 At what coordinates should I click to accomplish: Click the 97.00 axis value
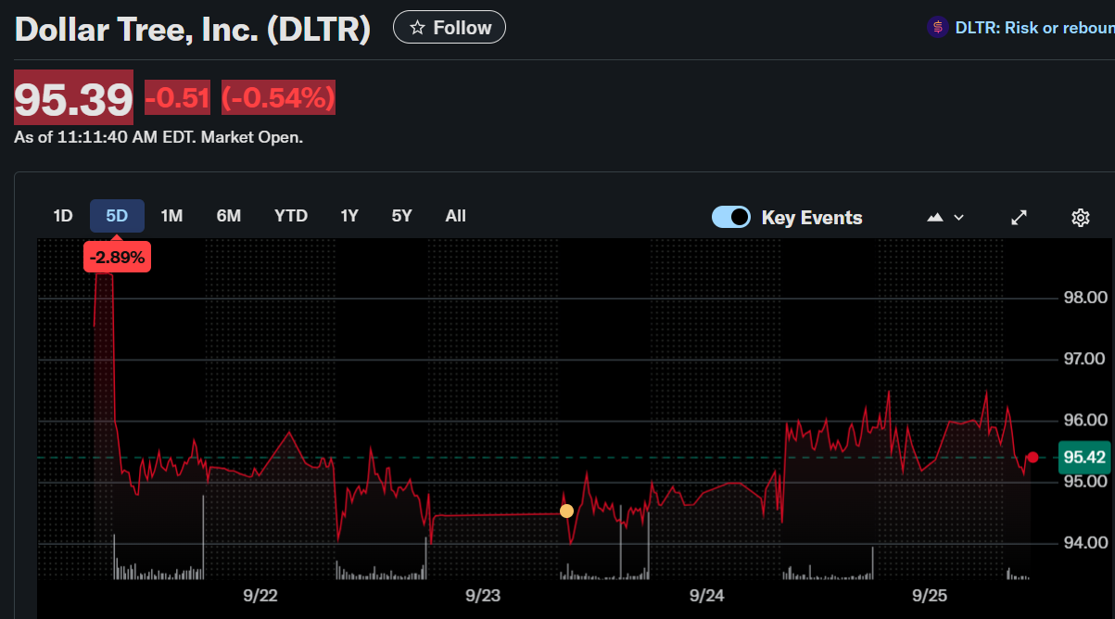point(1084,359)
